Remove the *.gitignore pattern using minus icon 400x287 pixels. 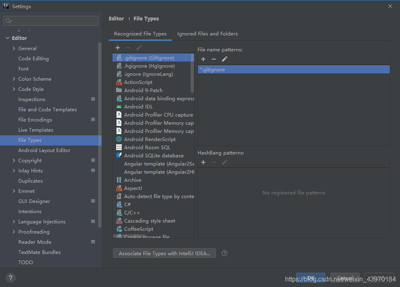(x=214, y=59)
